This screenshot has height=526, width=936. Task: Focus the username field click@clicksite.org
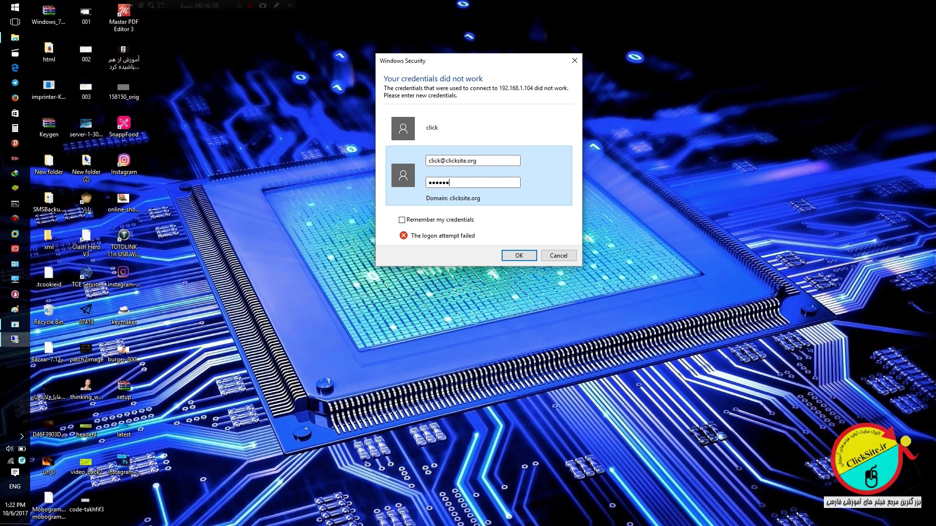click(472, 161)
